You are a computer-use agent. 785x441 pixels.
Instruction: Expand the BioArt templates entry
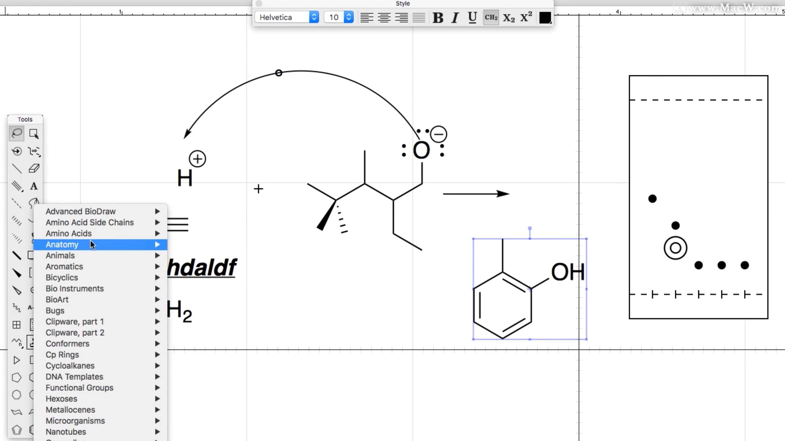100,300
